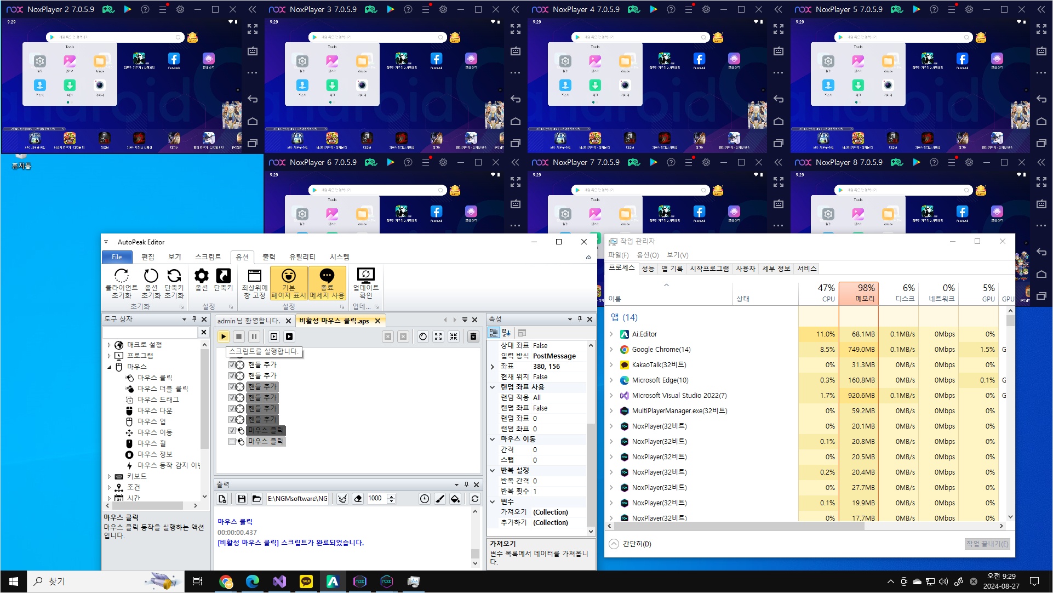Collapse the 랜덤 좌표 사용 property group
The height and width of the screenshot is (593, 1053).
(x=493, y=387)
